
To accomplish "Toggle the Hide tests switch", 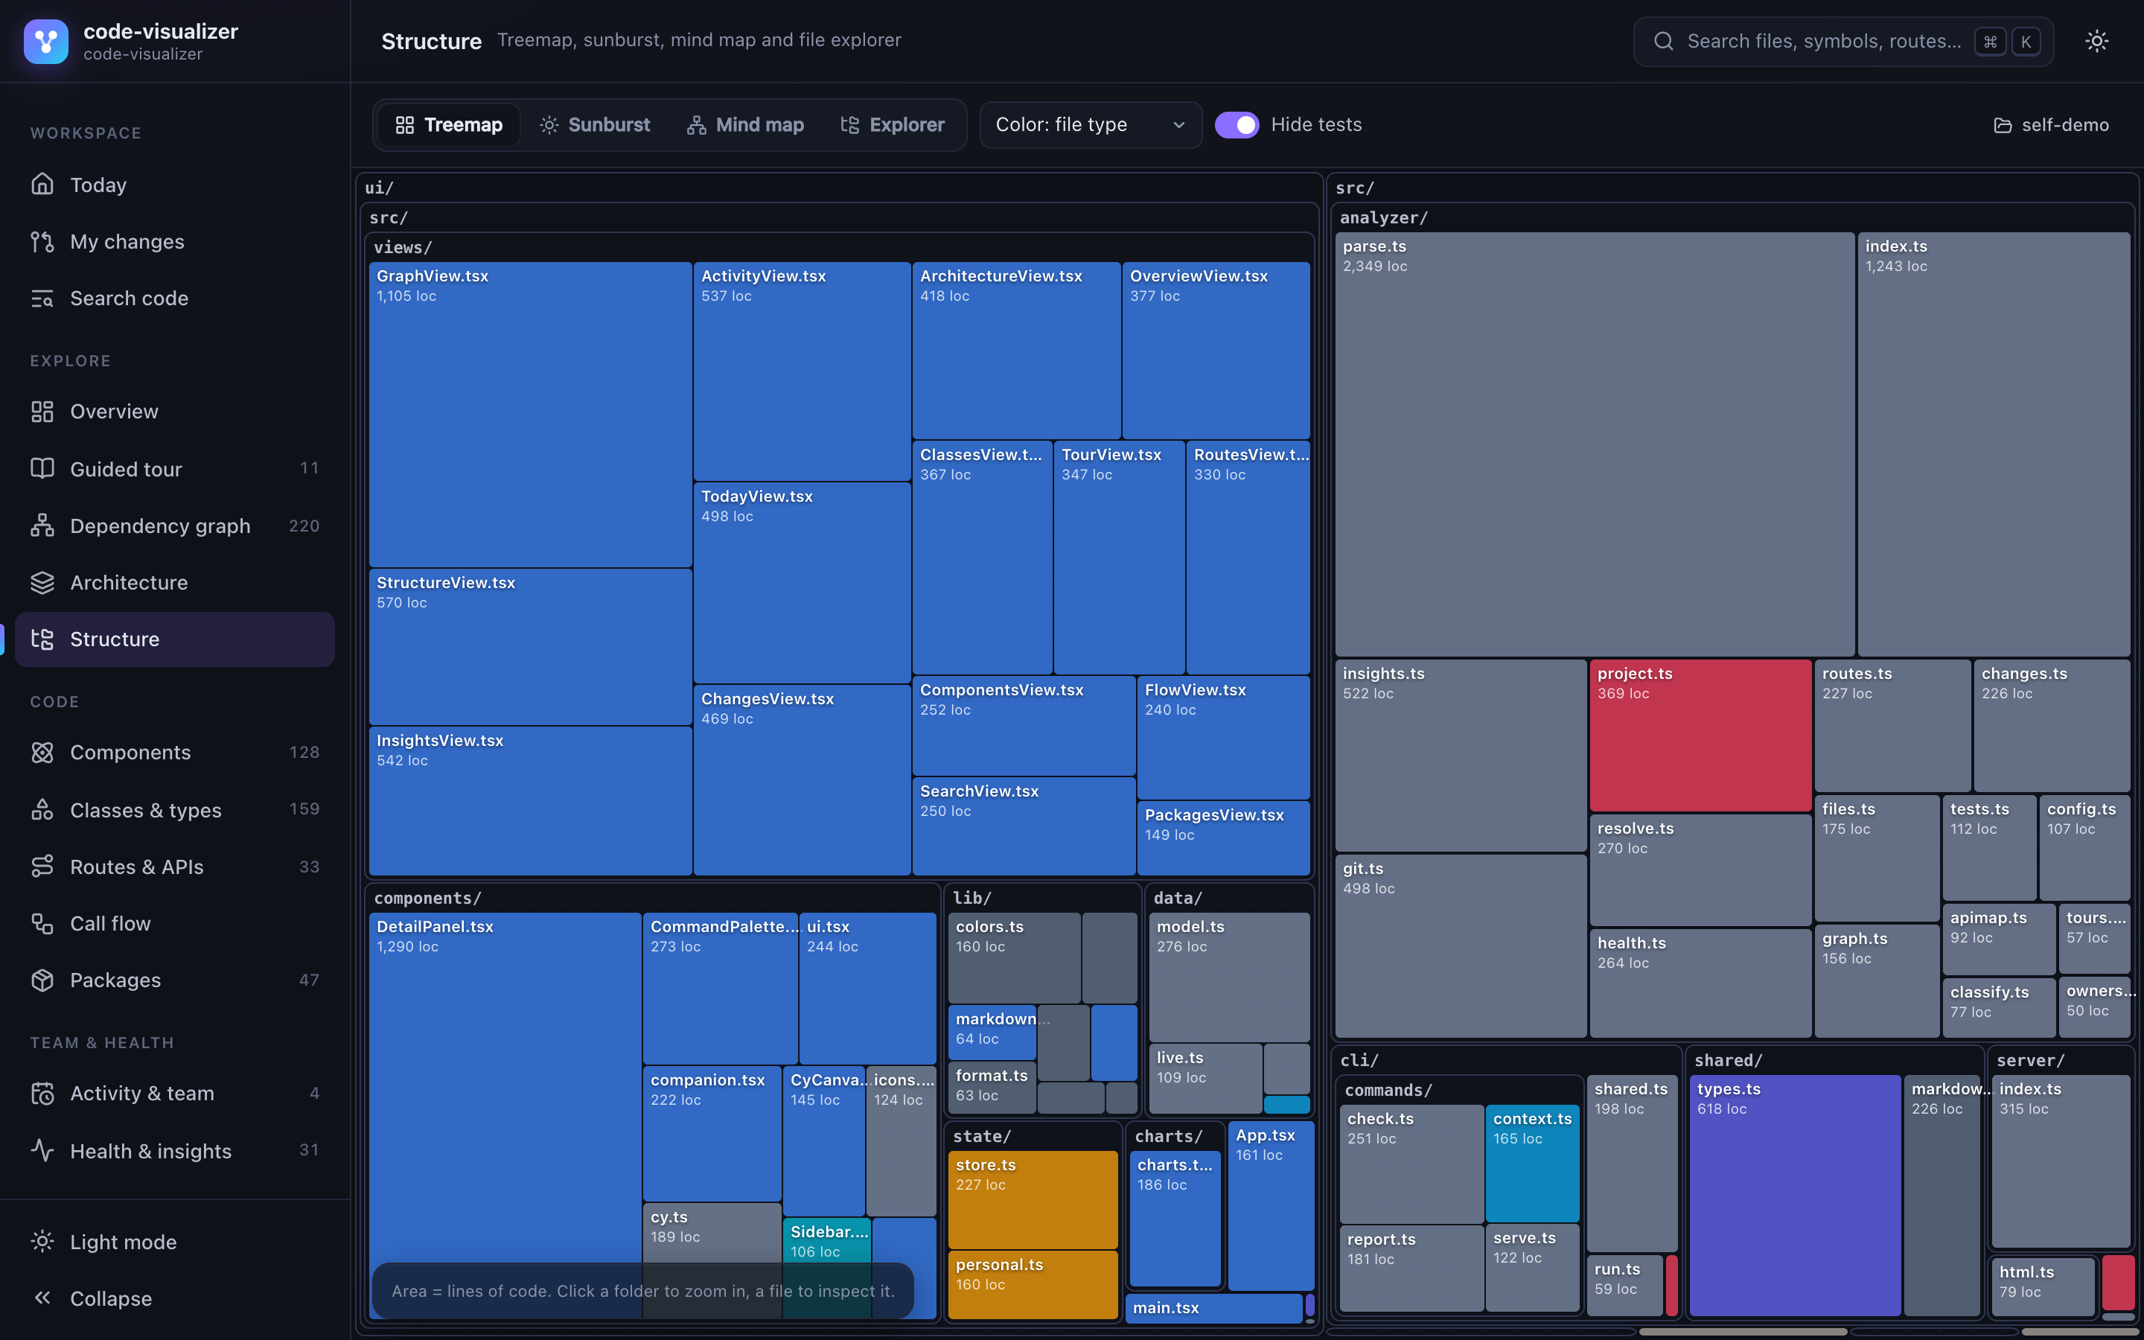I will 1237,125.
